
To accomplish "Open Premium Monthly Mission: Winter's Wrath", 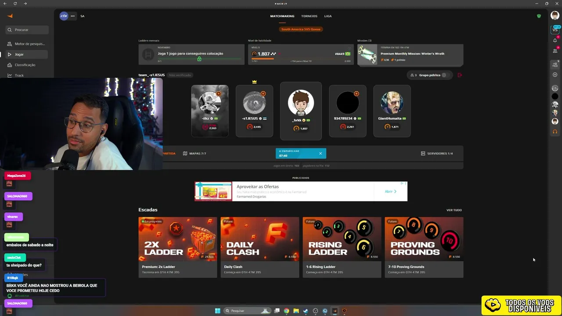I will [x=410, y=54].
